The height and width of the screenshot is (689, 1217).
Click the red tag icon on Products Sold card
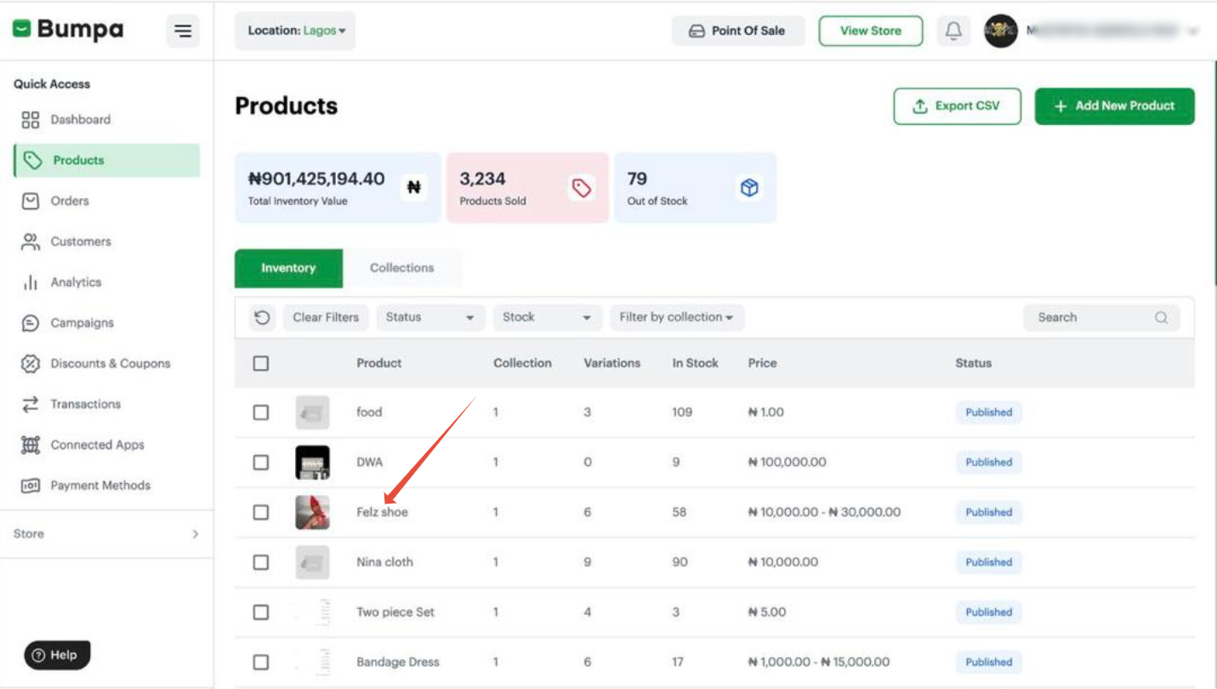582,187
